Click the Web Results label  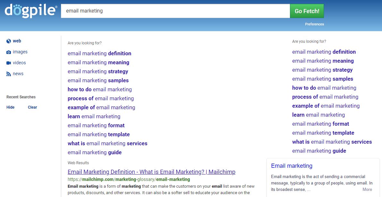pyautogui.click(x=78, y=163)
